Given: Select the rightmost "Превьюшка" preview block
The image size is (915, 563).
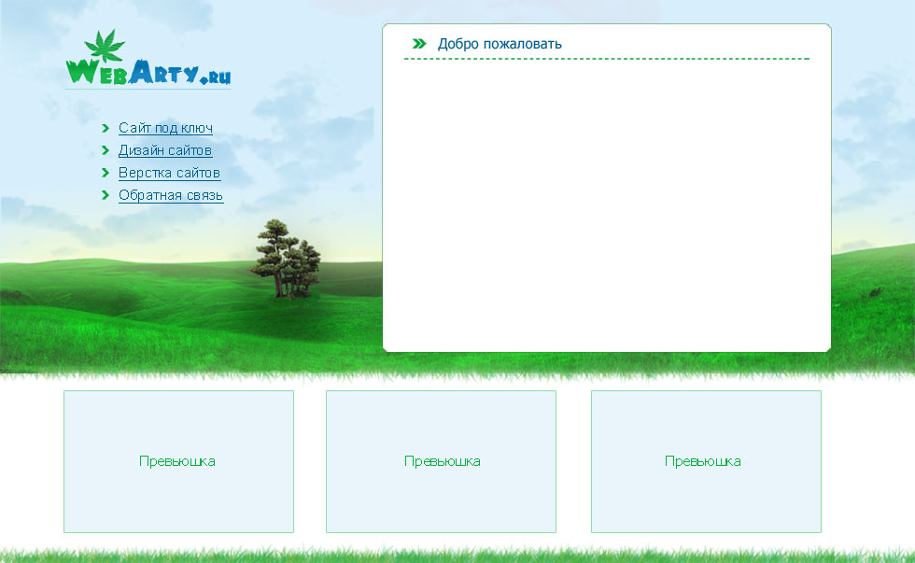Looking at the screenshot, I should pos(706,461).
